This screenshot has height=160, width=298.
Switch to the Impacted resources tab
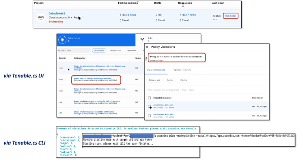point(157,70)
